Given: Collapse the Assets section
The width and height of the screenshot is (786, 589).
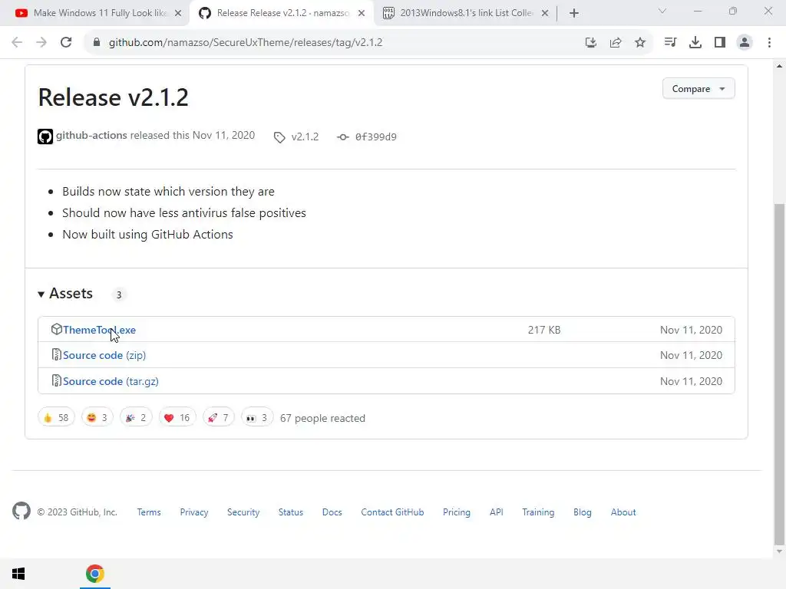Looking at the screenshot, I should click(x=66, y=294).
